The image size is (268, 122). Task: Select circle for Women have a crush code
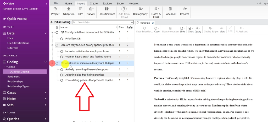pos(62,57)
